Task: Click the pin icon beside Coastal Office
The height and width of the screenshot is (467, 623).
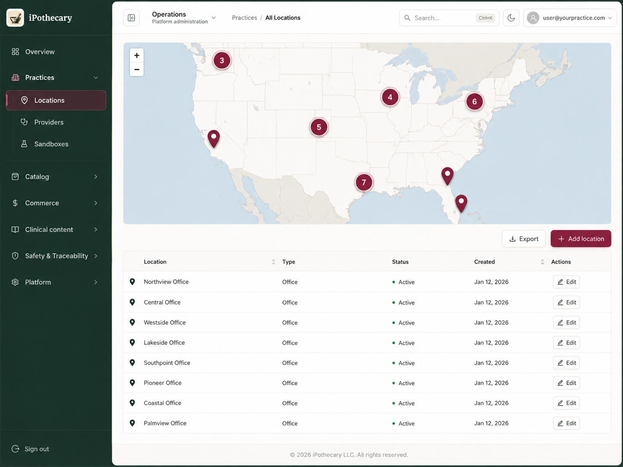Action: tap(133, 403)
